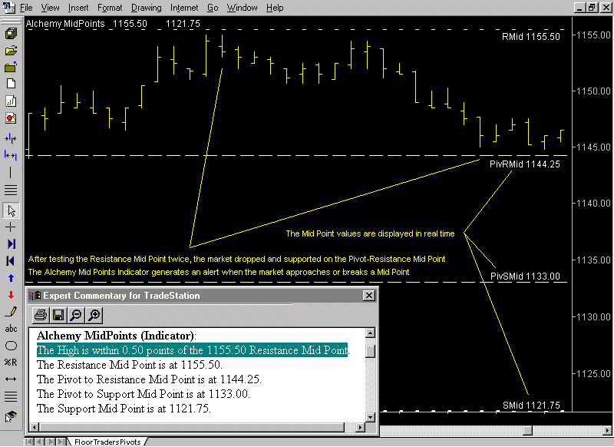Image resolution: width=614 pixels, height=447 pixels.
Task: Click the horizontal lines icon below double-arrow
Action: pyautogui.click(x=11, y=396)
